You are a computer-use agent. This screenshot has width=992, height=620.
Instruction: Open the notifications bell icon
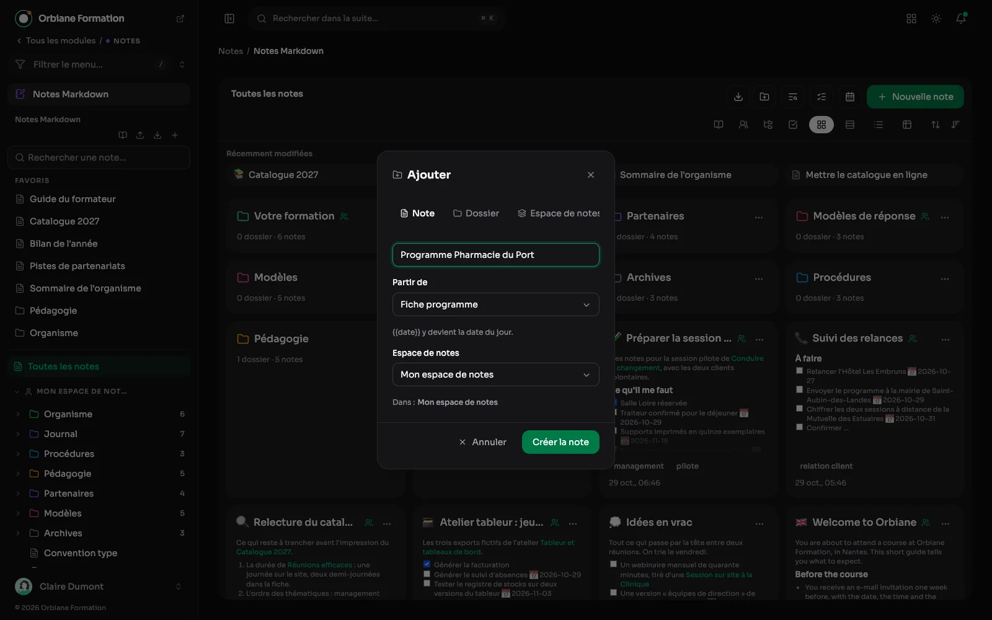tap(961, 19)
